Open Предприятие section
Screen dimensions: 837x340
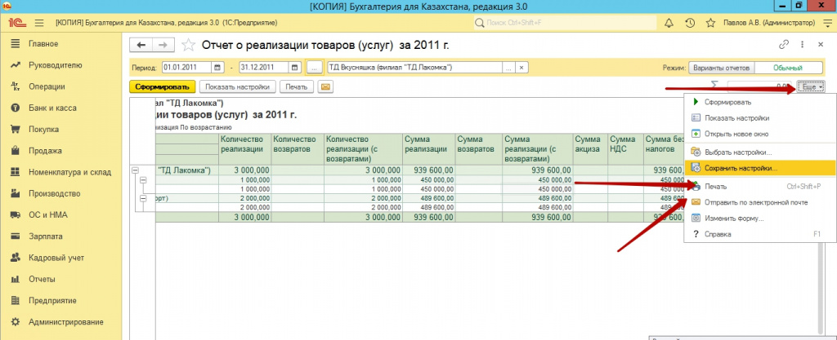point(60,301)
